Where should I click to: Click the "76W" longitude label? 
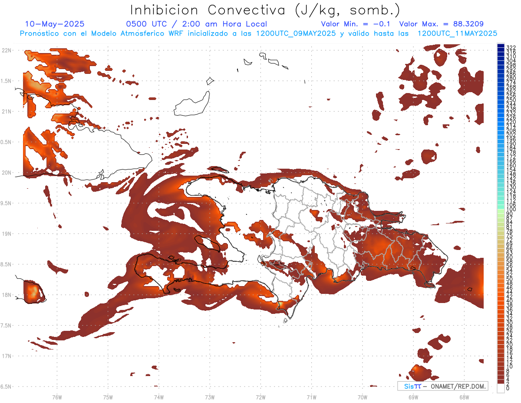coord(57,397)
